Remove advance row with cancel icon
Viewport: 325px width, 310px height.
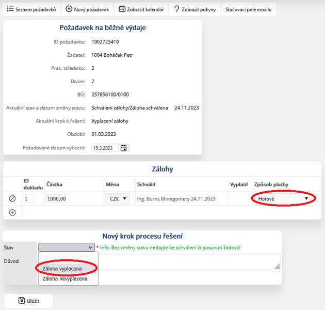click(12, 199)
